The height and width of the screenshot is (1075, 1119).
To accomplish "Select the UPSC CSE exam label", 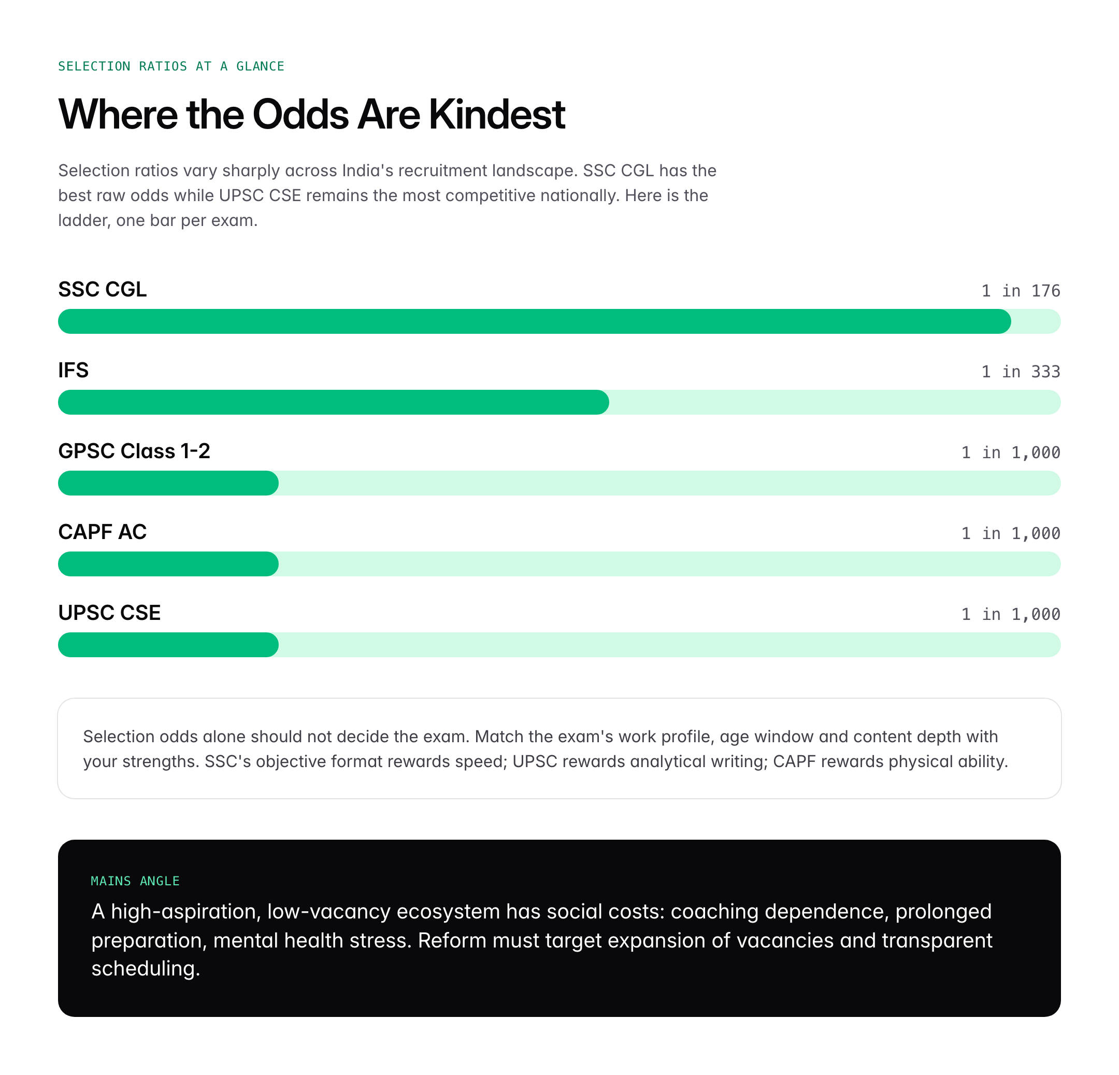I will [x=109, y=613].
